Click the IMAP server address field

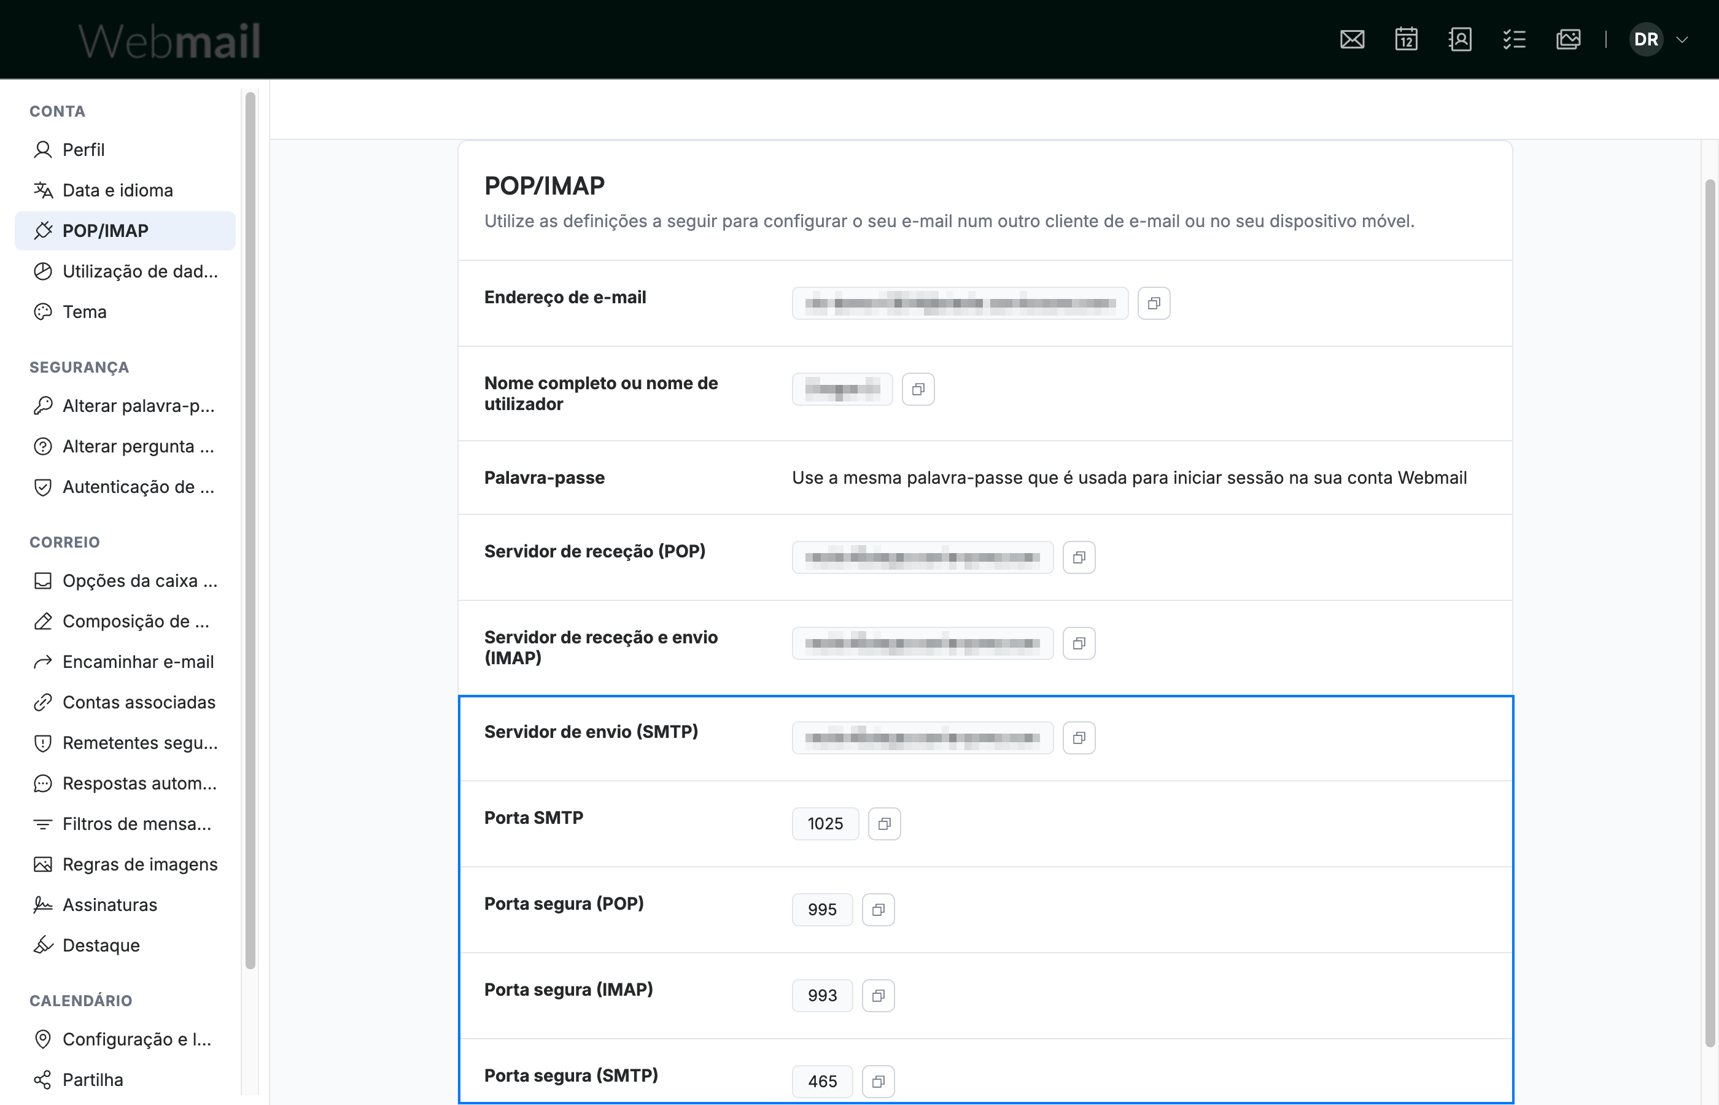(923, 643)
